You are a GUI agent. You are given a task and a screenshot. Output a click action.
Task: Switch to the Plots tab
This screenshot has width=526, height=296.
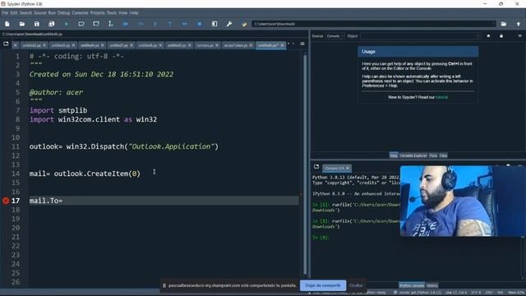(x=433, y=155)
